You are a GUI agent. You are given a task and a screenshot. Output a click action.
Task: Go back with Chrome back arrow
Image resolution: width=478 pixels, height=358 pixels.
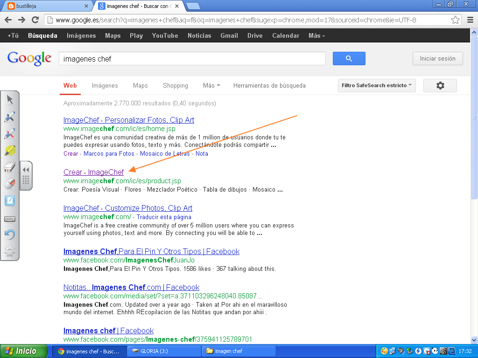click(x=8, y=20)
